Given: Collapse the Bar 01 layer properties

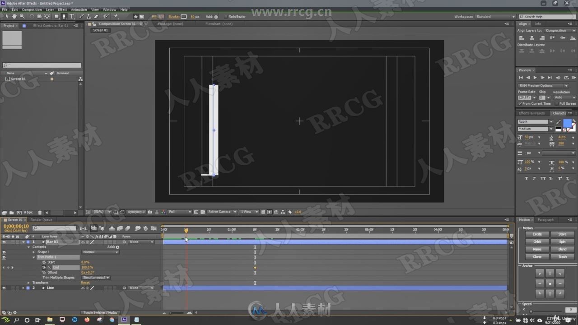Looking at the screenshot, I should point(23,242).
